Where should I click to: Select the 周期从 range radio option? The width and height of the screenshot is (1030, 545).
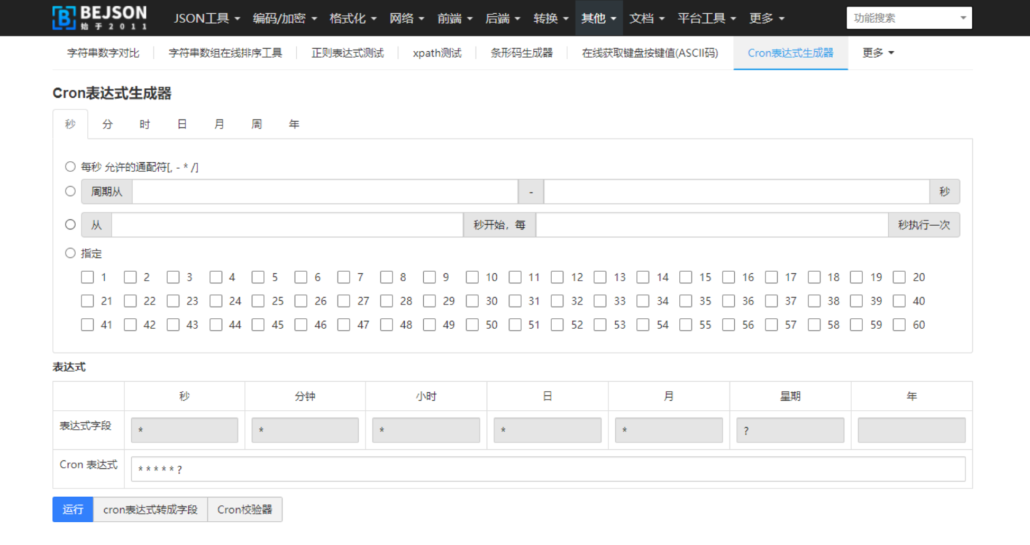pos(70,191)
